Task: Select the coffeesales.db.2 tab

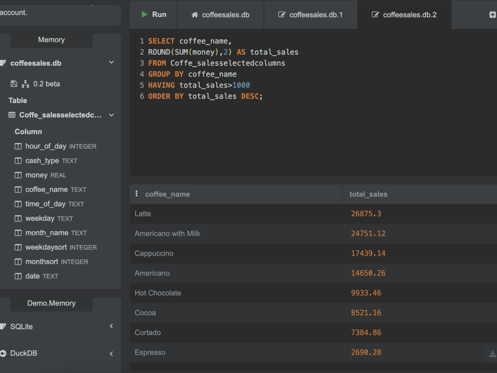Action: tap(405, 14)
